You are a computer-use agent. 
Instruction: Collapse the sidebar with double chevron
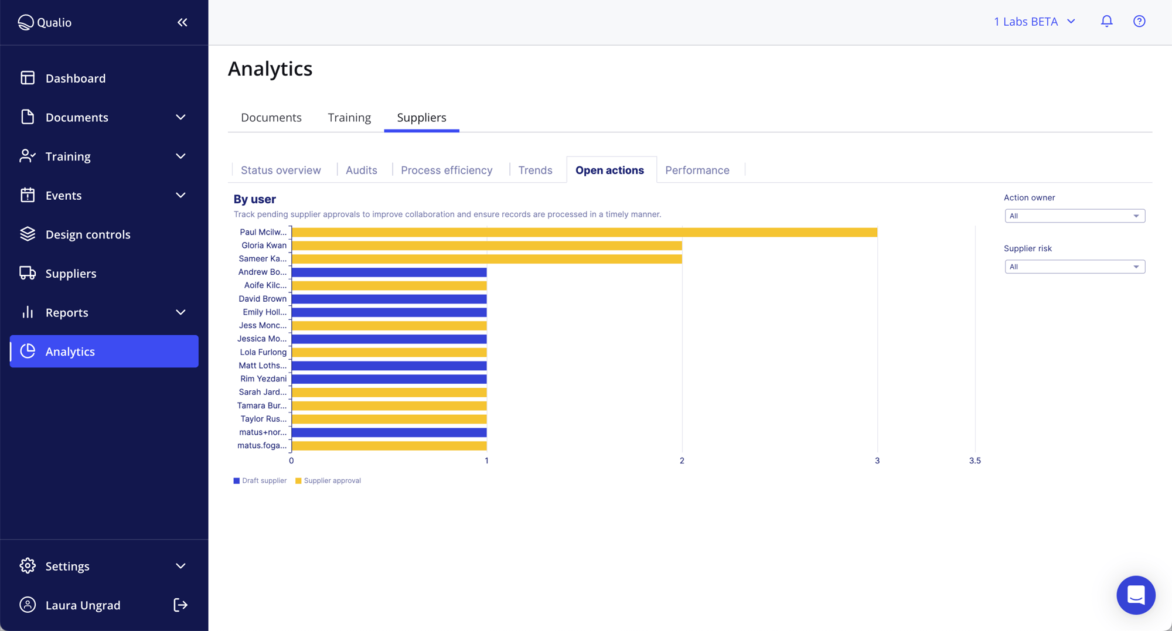[x=182, y=22]
